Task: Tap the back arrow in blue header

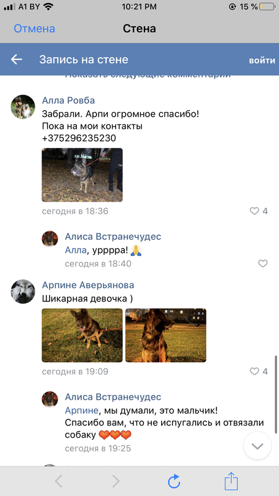Action: (17, 59)
